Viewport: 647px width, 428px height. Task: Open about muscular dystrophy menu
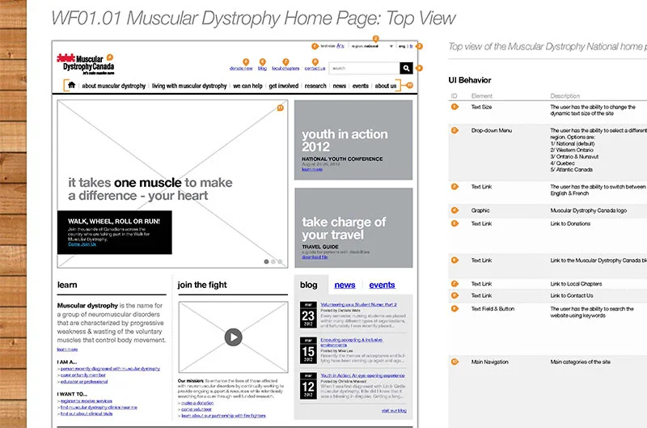coord(113,86)
